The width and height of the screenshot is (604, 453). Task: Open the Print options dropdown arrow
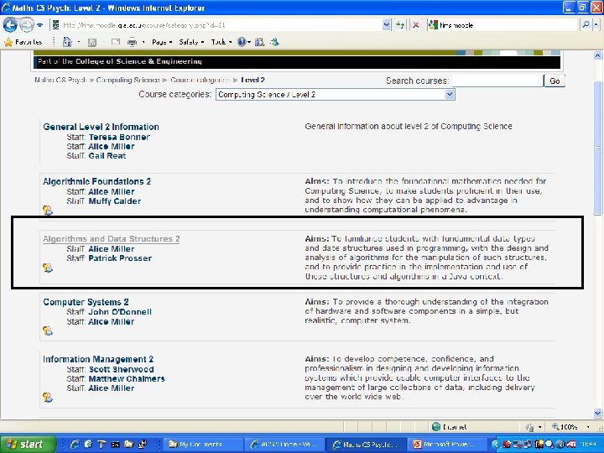pos(143,42)
